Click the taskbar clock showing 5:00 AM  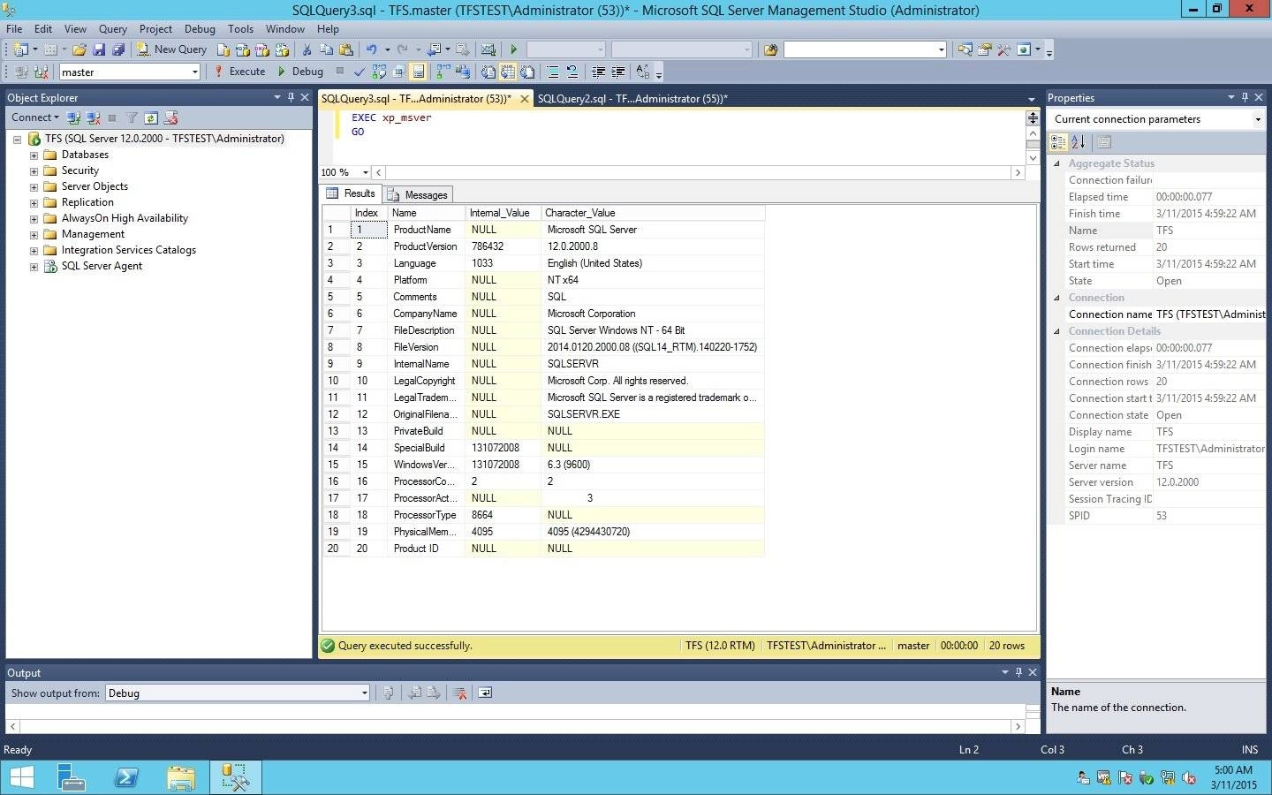coord(1233,777)
